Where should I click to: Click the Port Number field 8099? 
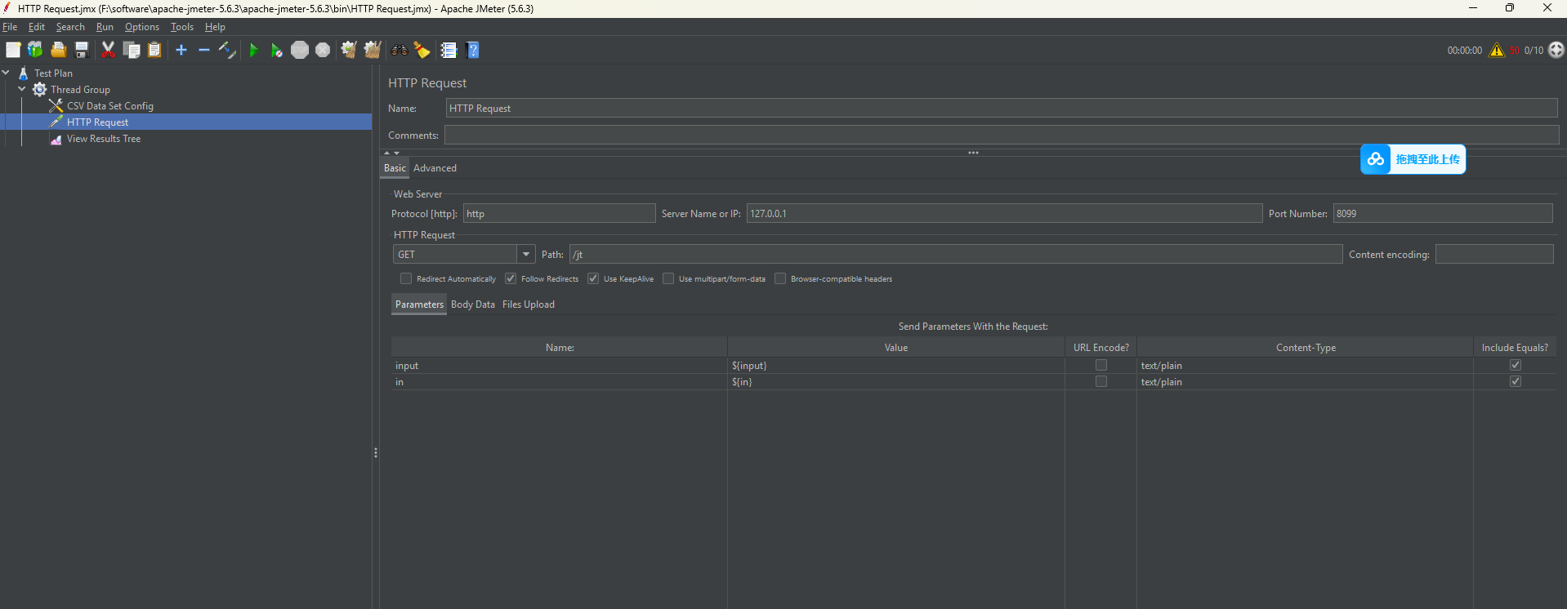point(1443,213)
